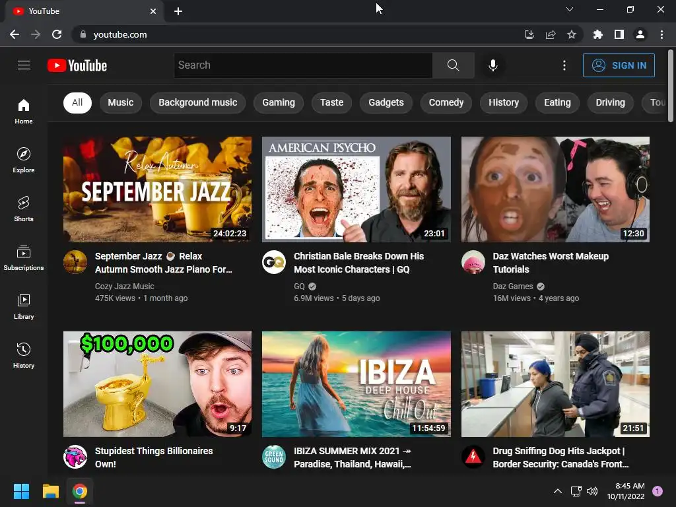Open the MrBeast channel avatar
676x507 pixels.
point(75,457)
